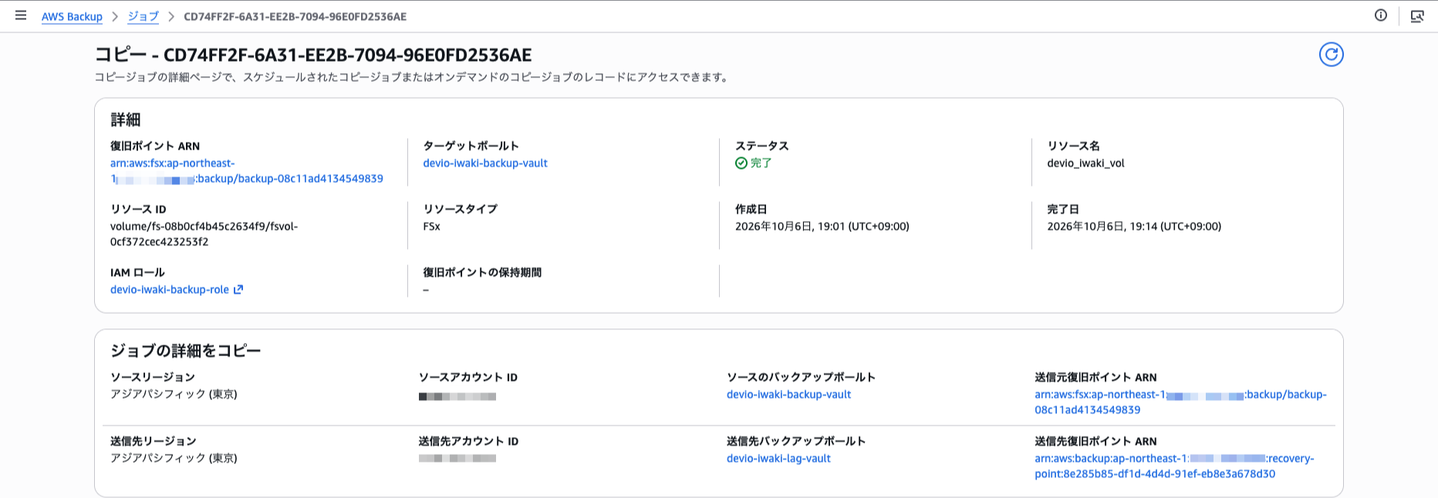Select the リソース ID volume value
Viewport: 1438px width, 498px height.
pos(204,234)
